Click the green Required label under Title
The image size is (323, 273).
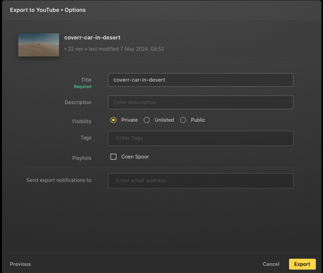tap(83, 87)
